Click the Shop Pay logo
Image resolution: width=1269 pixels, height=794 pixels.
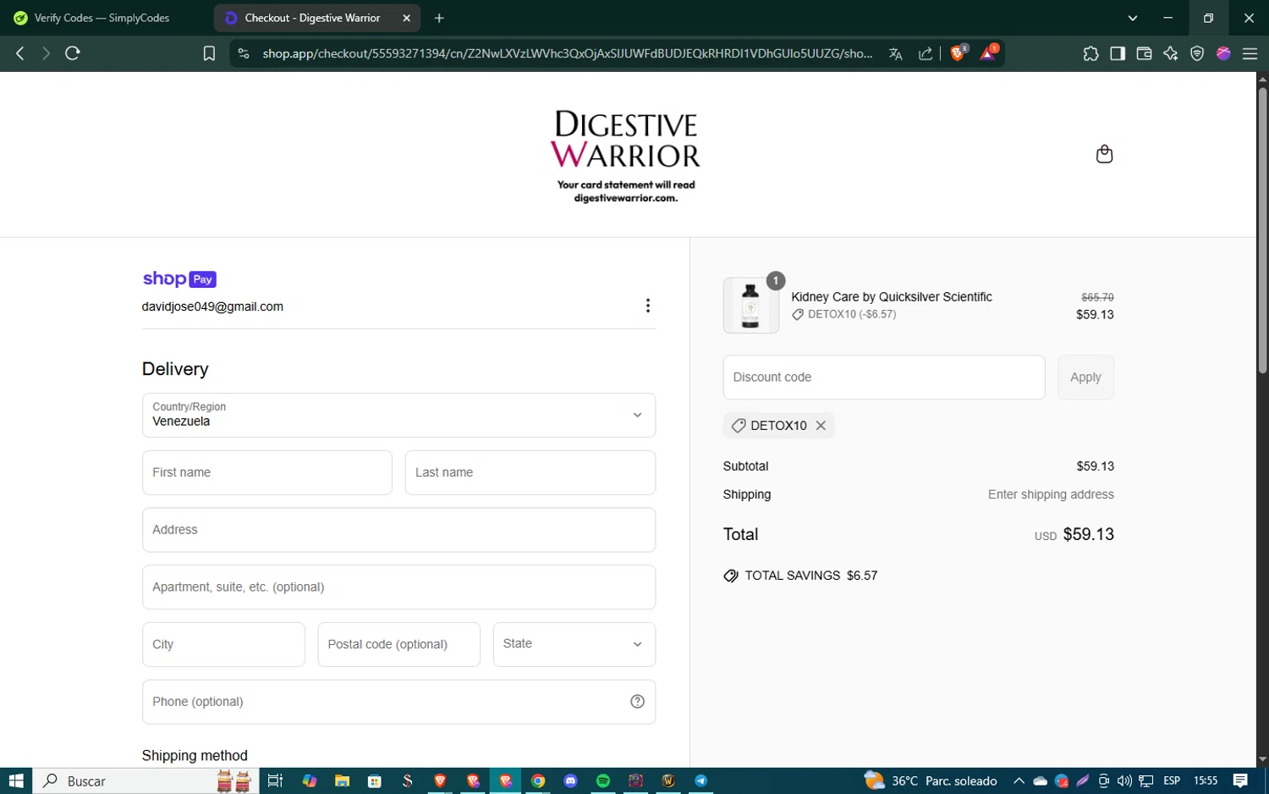click(179, 279)
